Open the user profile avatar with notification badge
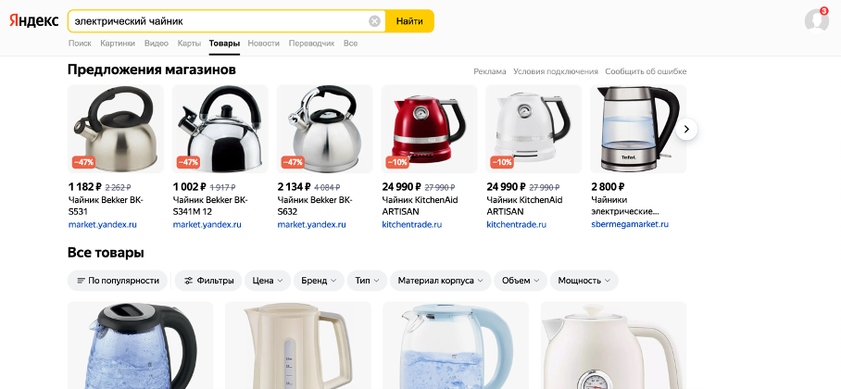Image resolution: width=841 pixels, height=389 pixels. point(817,19)
